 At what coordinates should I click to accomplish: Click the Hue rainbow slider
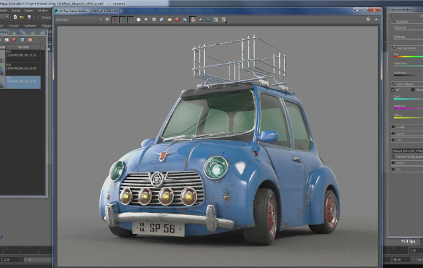coord(408,56)
